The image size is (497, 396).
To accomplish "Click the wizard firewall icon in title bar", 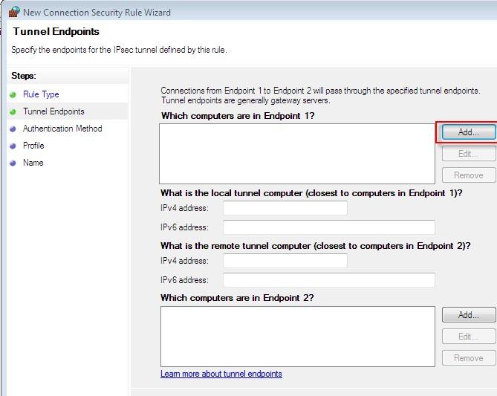I will click(x=13, y=12).
